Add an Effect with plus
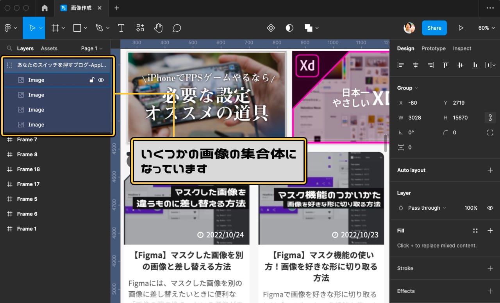Viewport: 500px width, 303px height. point(490,291)
